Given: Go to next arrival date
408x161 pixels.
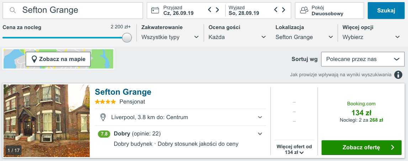Looking at the screenshot, I should click(x=217, y=10).
